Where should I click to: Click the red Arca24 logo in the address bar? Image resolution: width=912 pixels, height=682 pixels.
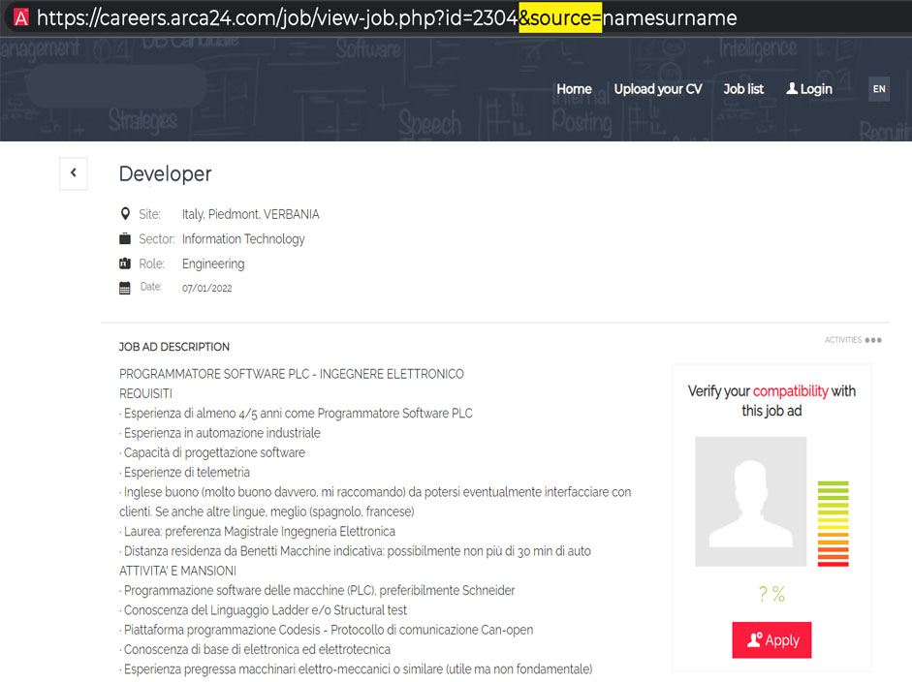[19, 16]
